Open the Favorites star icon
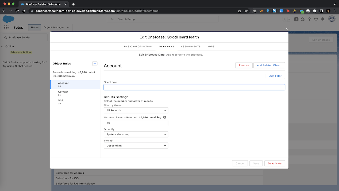 click(x=285, y=19)
